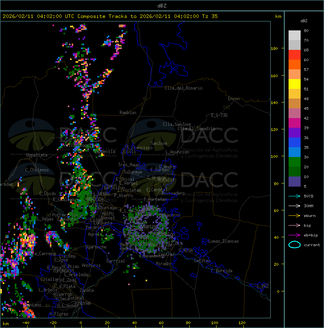Viewport: 324px width, 328px height.
Task: Pick the bright green swatch between 30 and 20
Action: (294, 162)
